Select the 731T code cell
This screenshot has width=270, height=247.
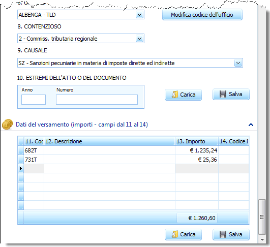point(34,160)
